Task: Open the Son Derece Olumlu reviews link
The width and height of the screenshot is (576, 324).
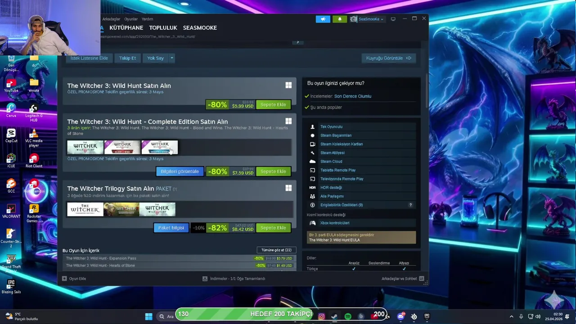Action: pyautogui.click(x=353, y=96)
